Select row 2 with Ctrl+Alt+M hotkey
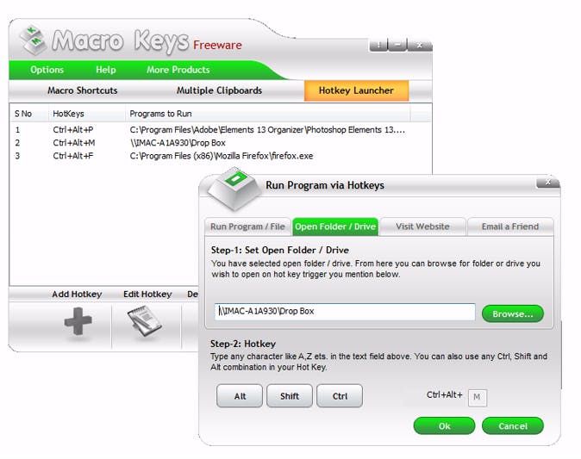The height and width of the screenshot is (459, 581). point(221,143)
